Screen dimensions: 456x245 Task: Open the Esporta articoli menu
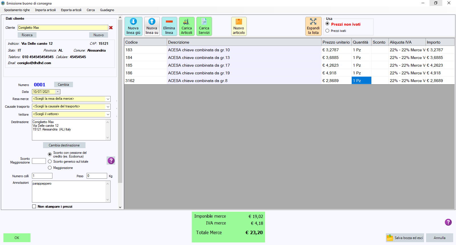click(71, 10)
